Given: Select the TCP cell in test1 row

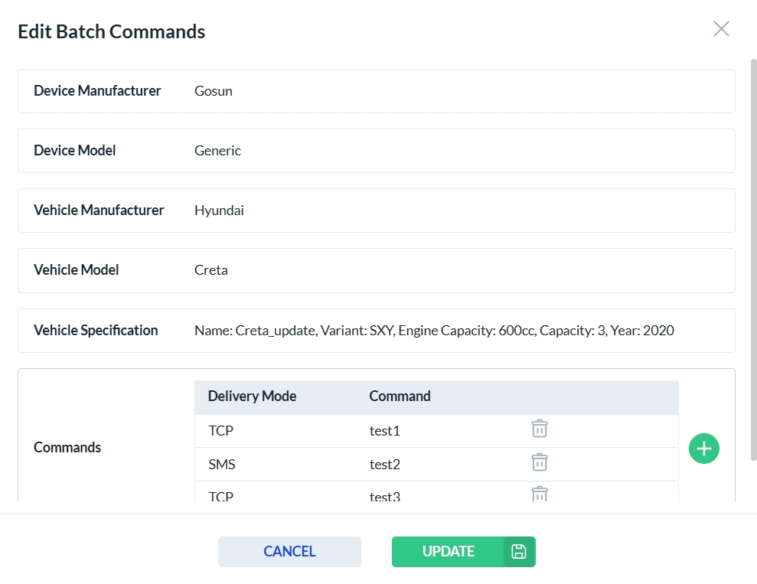Looking at the screenshot, I should tap(221, 431).
